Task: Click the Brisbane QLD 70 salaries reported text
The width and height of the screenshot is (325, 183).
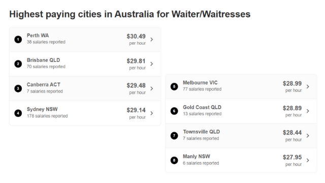Action: click(x=46, y=67)
